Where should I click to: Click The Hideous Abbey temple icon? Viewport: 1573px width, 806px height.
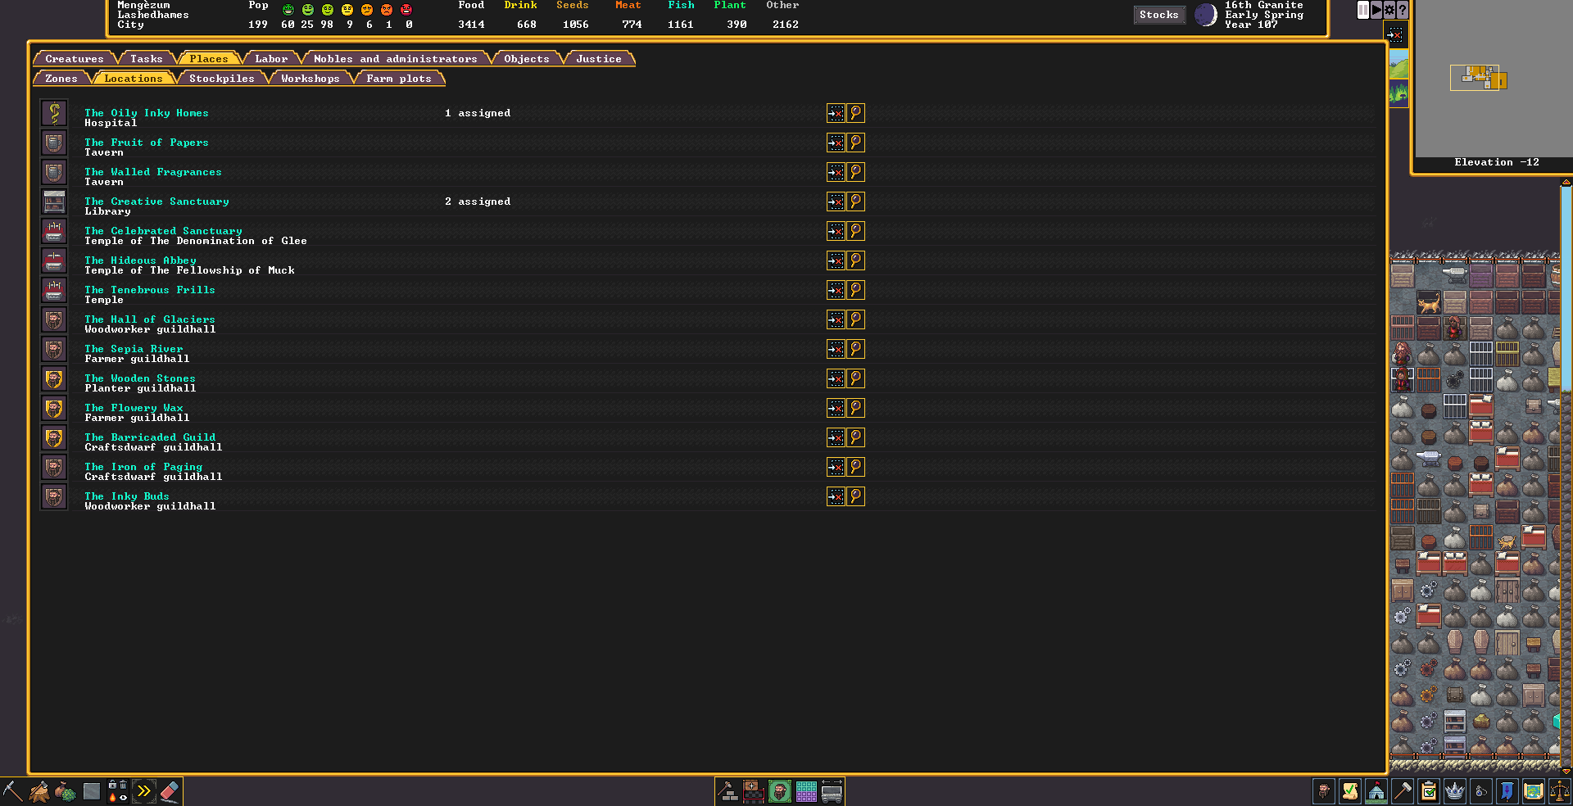pos(54,260)
